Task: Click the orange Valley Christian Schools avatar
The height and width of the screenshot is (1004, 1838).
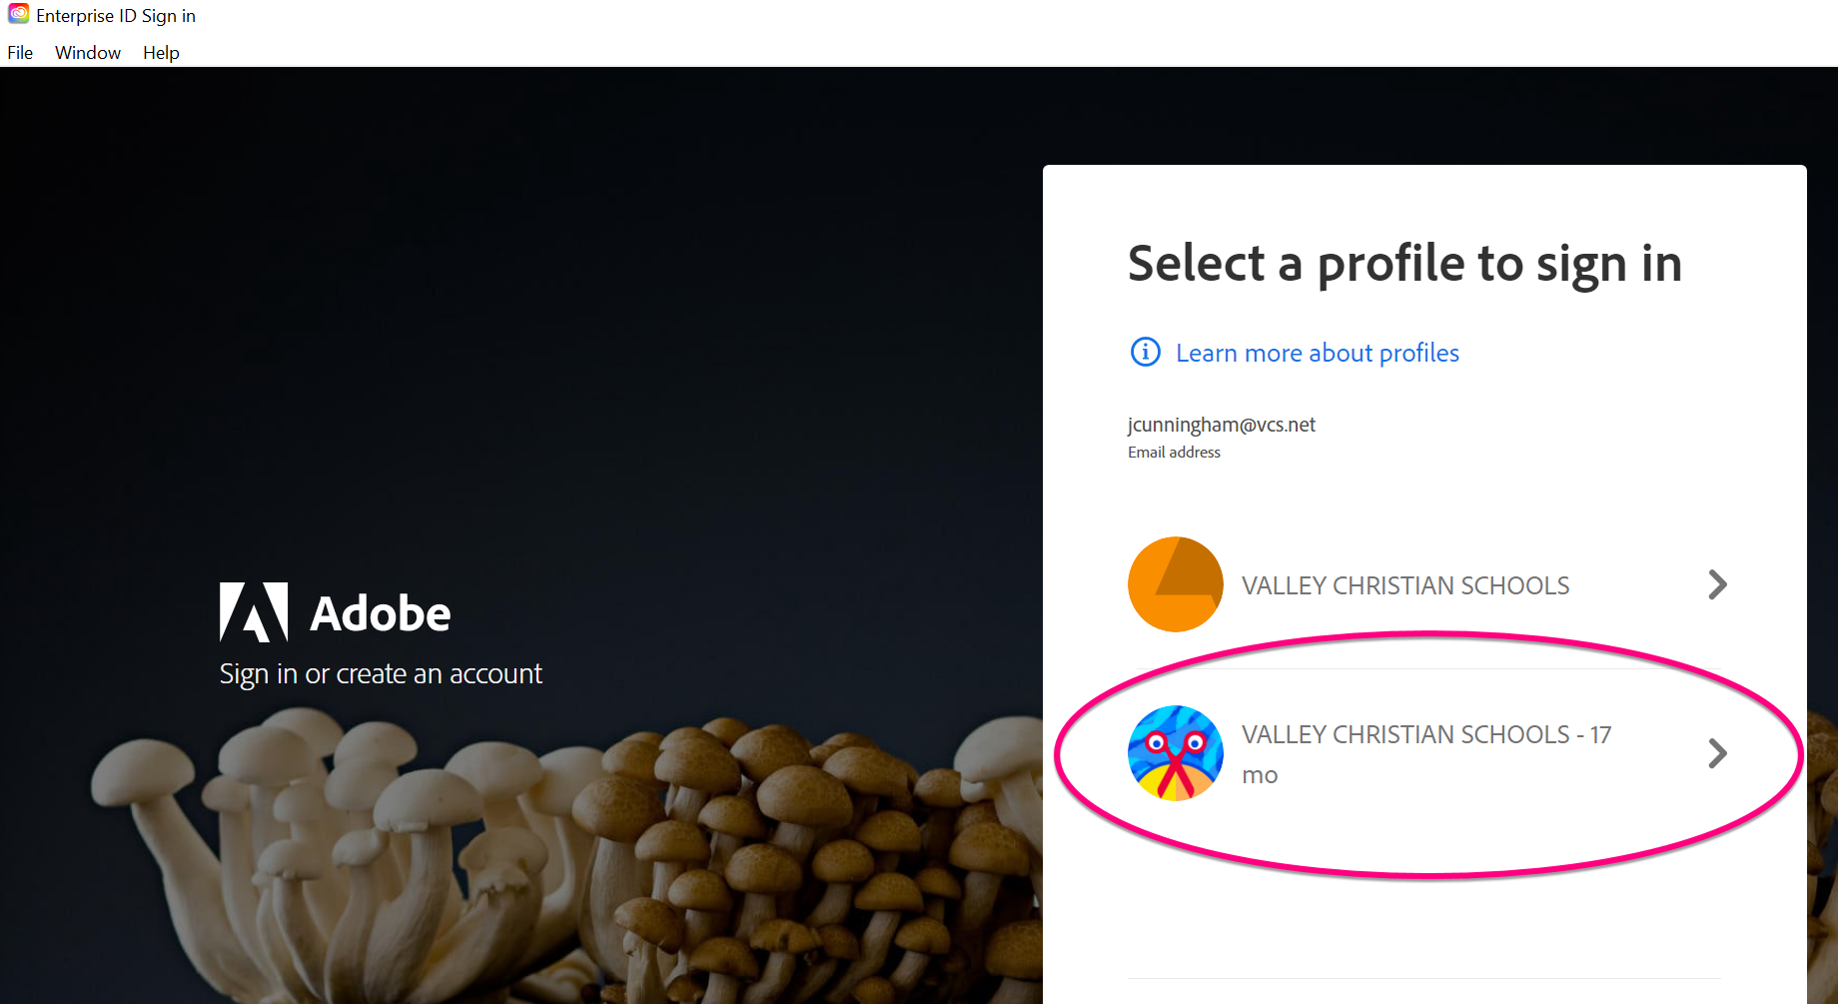Action: pyautogui.click(x=1175, y=584)
